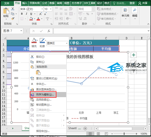Click the Copy icon in clipboard group
Screen dimensions: 151x137
[13, 14]
